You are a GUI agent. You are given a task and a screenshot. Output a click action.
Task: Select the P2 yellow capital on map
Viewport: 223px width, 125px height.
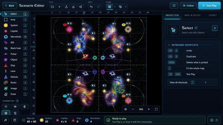pyautogui.click(x=128, y=29)
